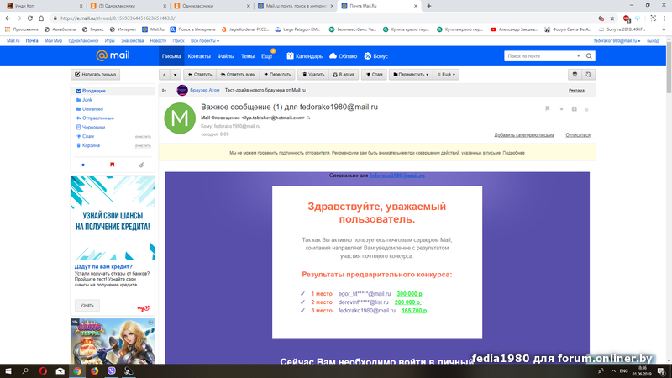672x378 pixels.
Task: Open the Cloud storage section
Action: point(344,56)
